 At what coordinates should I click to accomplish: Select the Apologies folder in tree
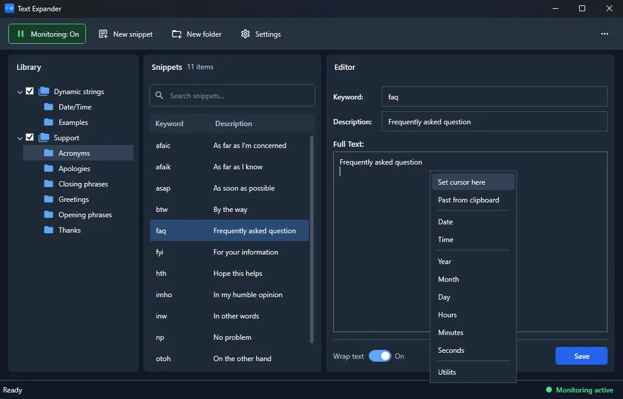tap(78, 169)
